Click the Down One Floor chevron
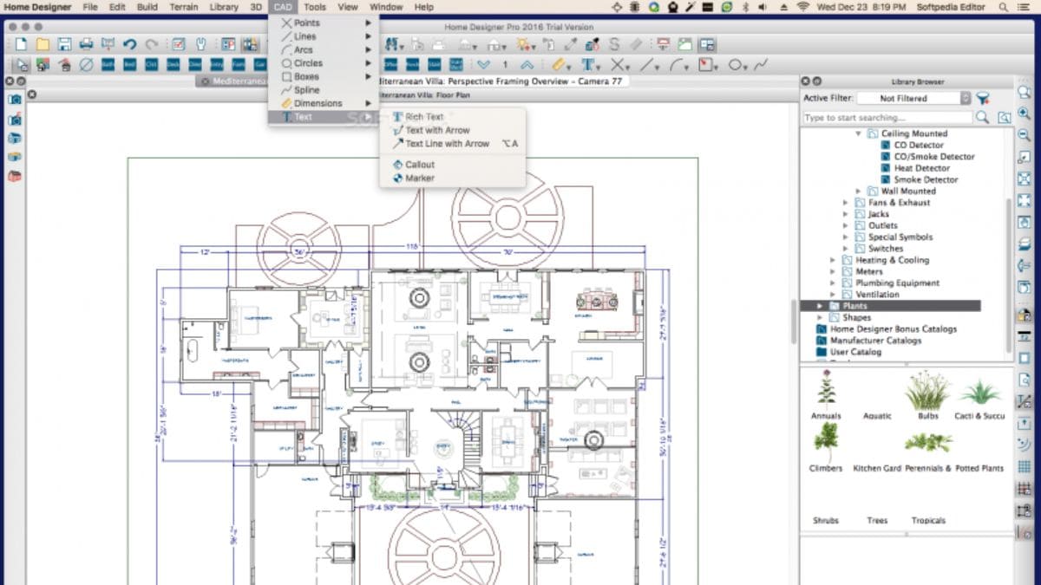This screenshot has width=1041, height=585. coord(483,65)
